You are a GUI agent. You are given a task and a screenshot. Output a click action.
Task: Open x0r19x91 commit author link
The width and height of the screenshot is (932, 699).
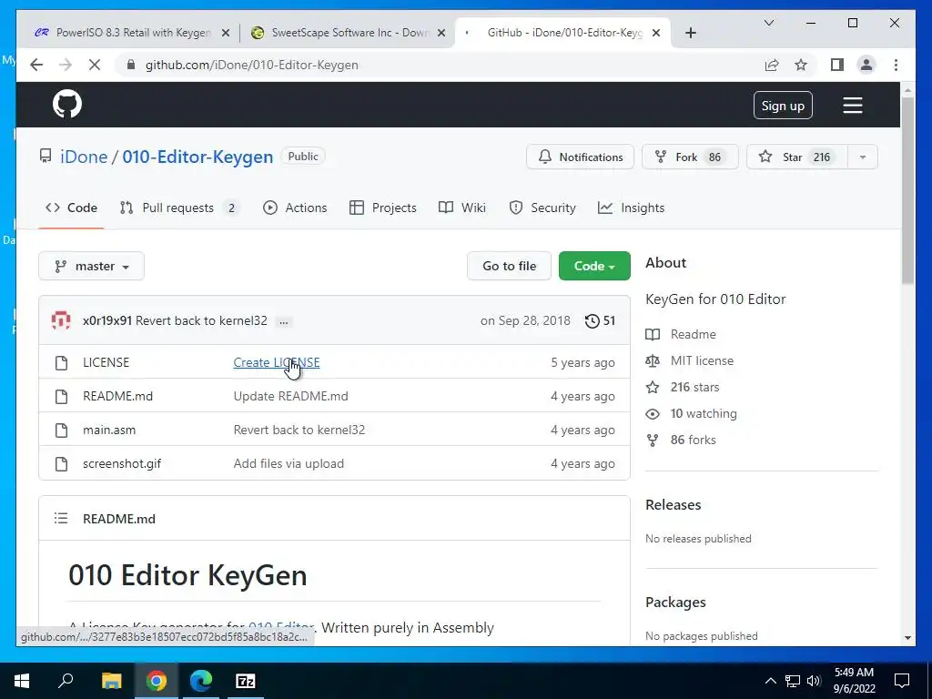[x=107, y=320]
